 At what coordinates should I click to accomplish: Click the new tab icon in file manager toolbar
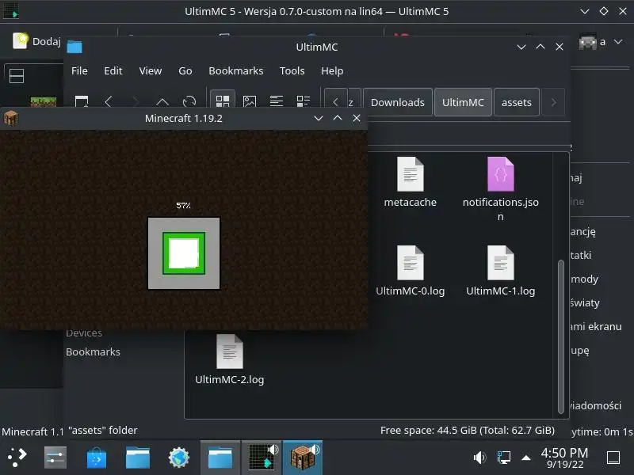(82, 101)
